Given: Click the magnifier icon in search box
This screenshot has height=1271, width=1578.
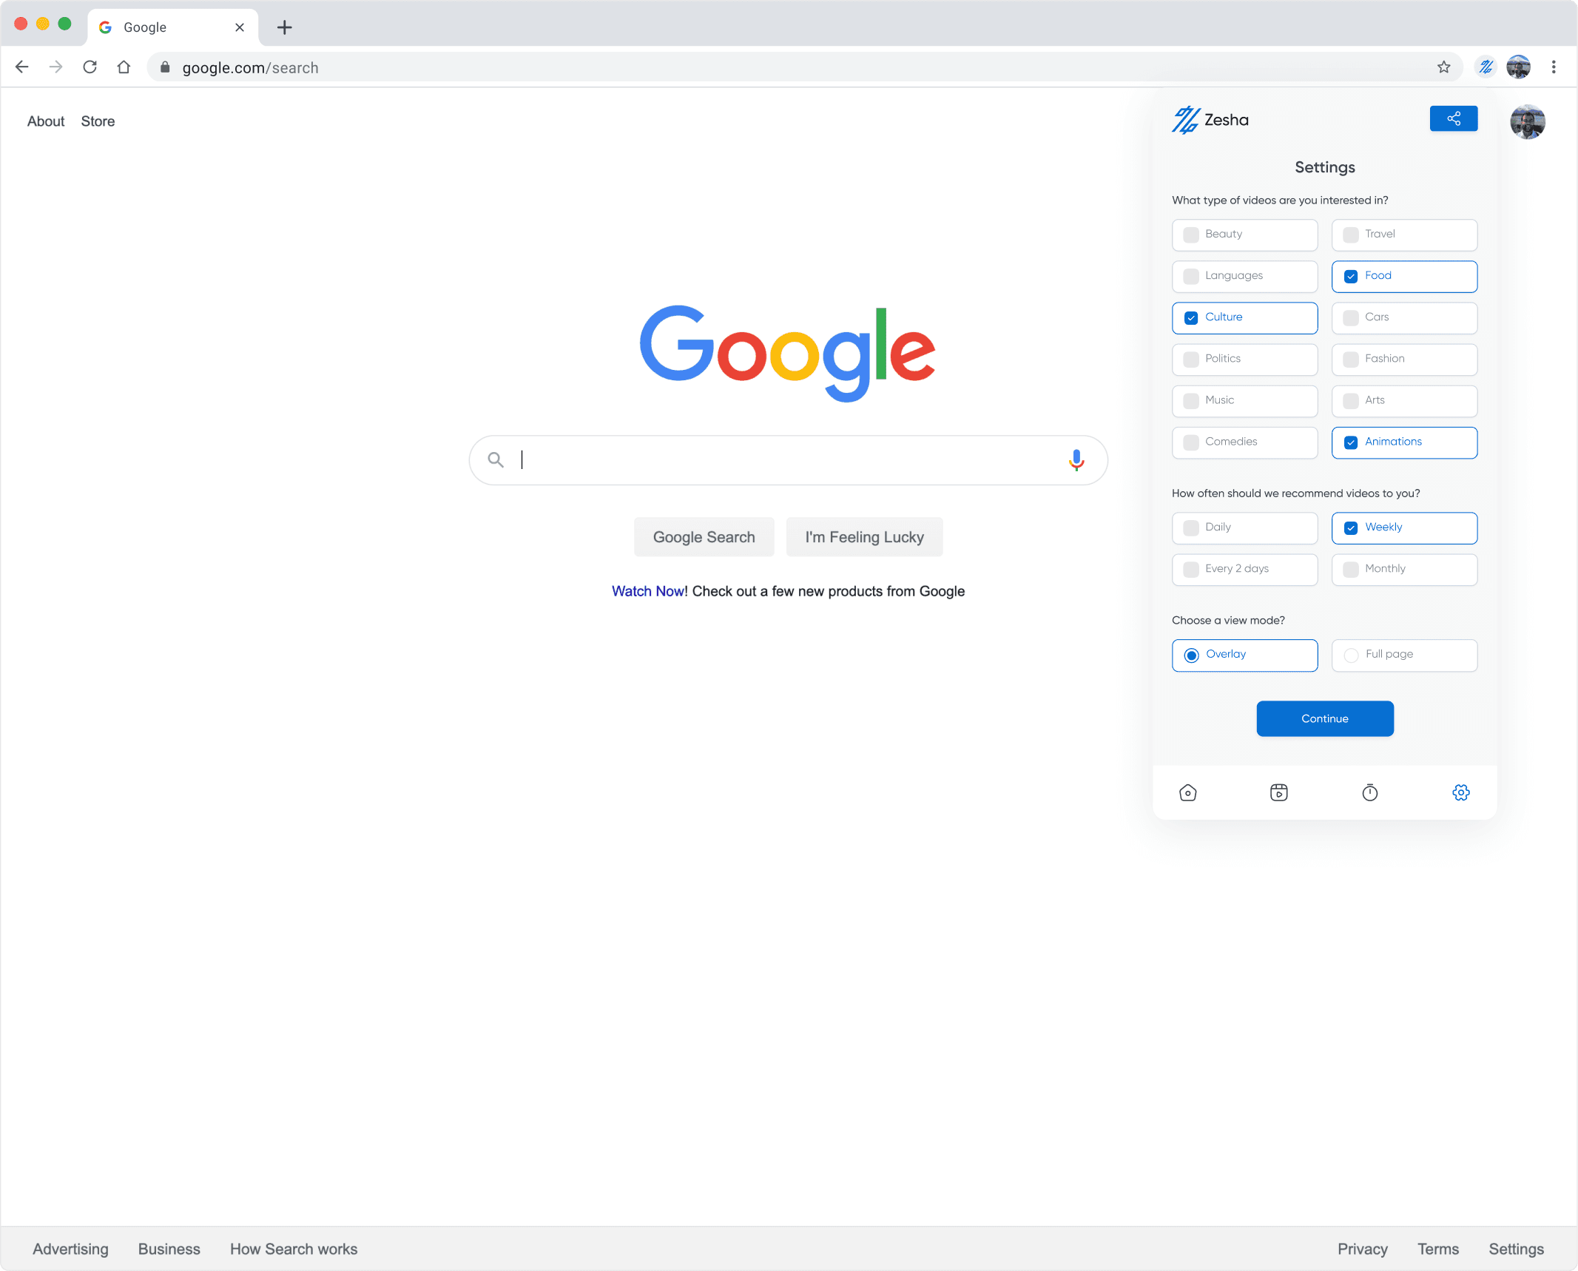Looking at the screenshot, I should [x=496, y=460].
